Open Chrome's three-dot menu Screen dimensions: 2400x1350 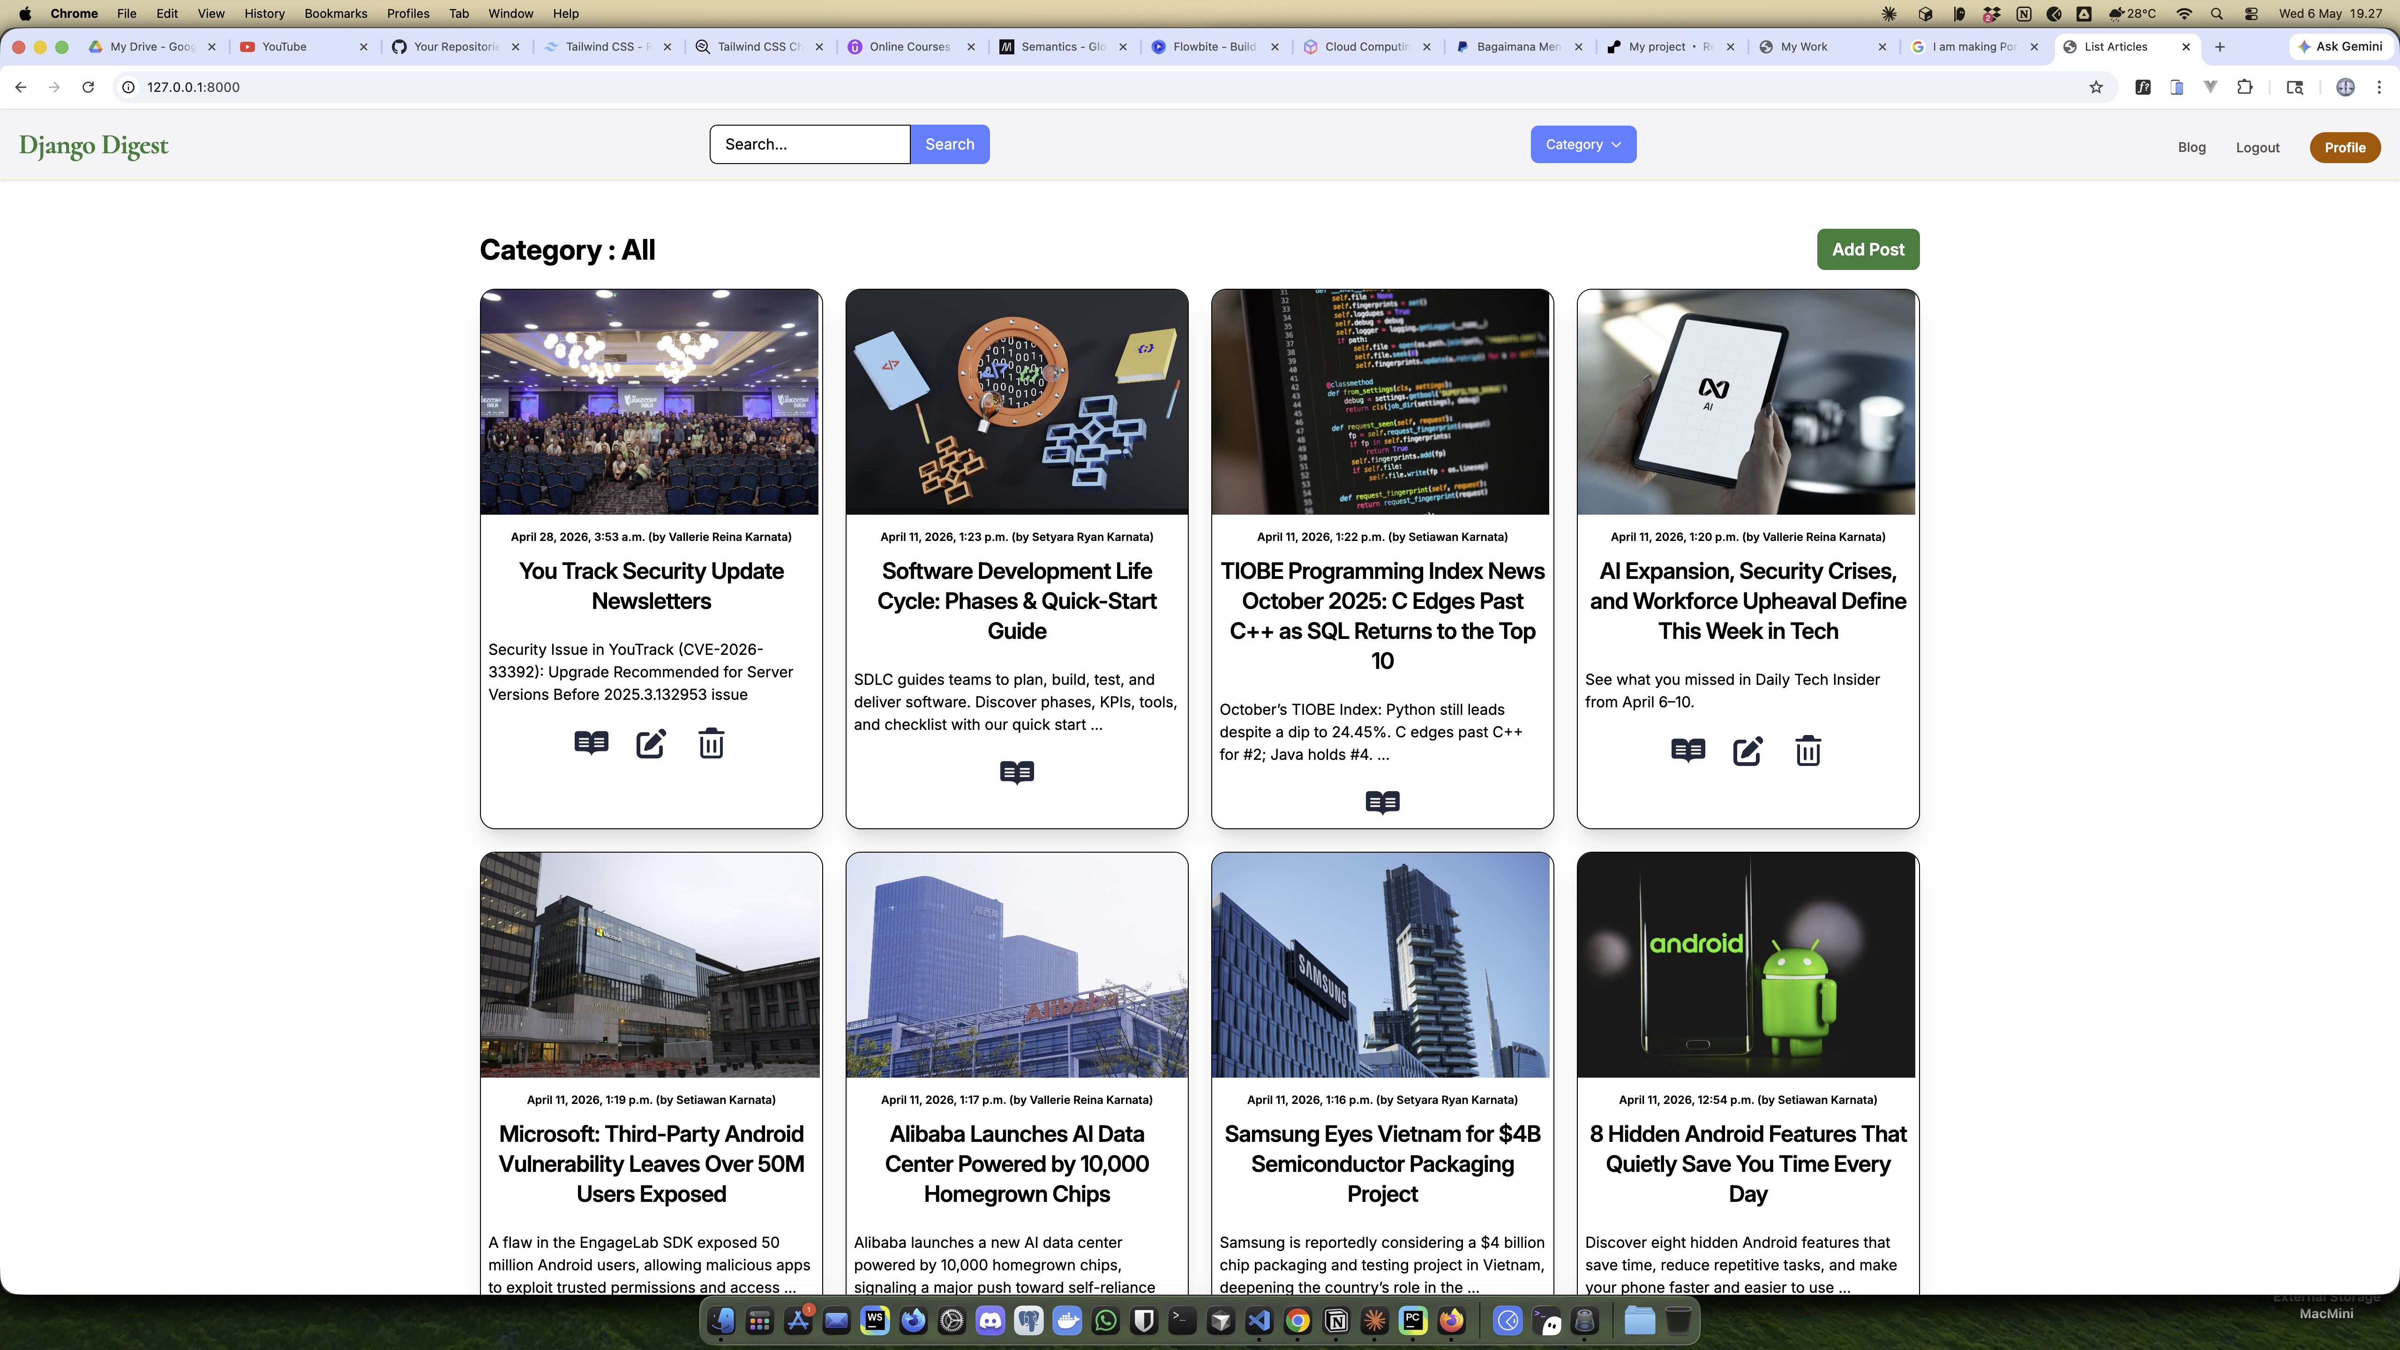[2379, 87]
